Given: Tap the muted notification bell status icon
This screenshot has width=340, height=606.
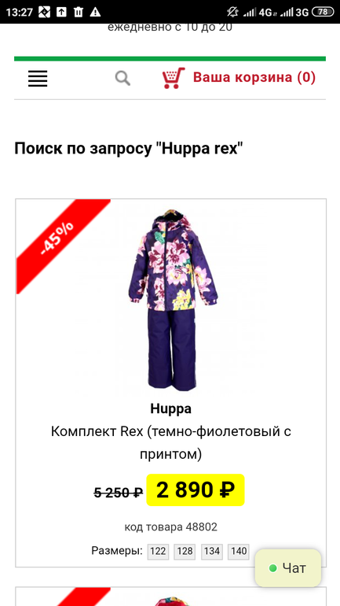Looking at the screenshot, I should [x=232, y=12].
